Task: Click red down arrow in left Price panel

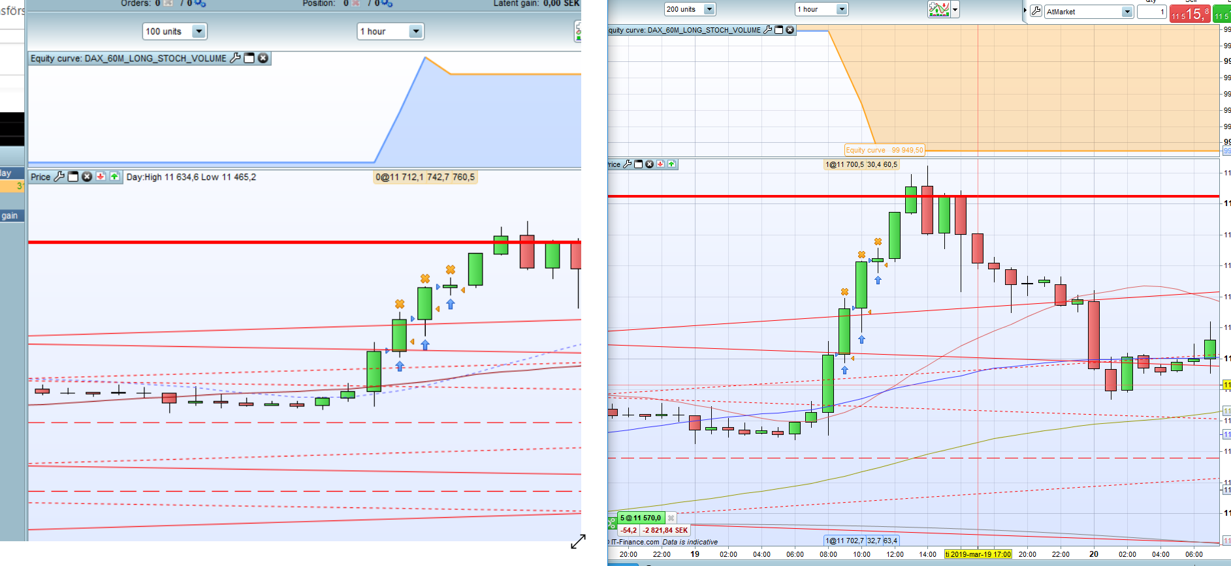Action: (101, 177)
